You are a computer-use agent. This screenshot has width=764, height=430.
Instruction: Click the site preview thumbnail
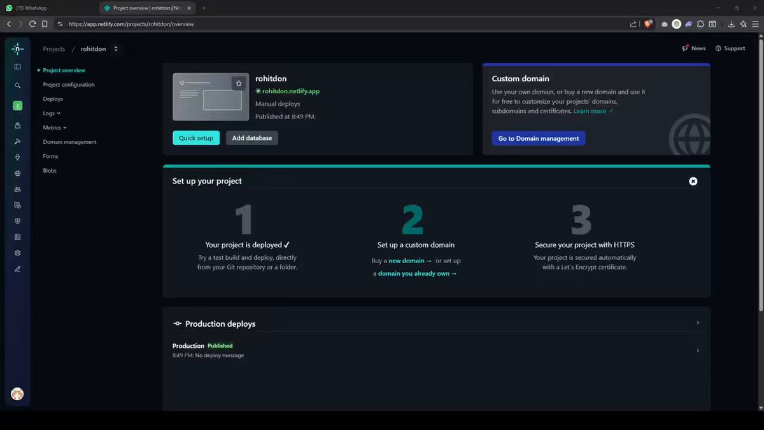click(x=211, y=97)
